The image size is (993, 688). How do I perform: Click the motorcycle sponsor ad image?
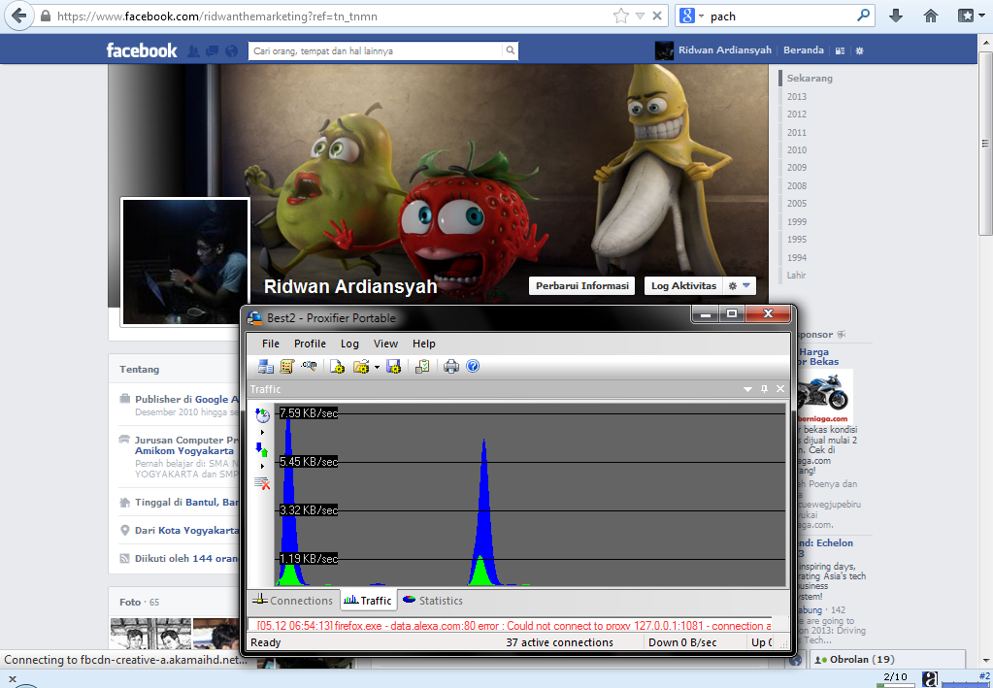pyautogui.click(x=824, y=396)
